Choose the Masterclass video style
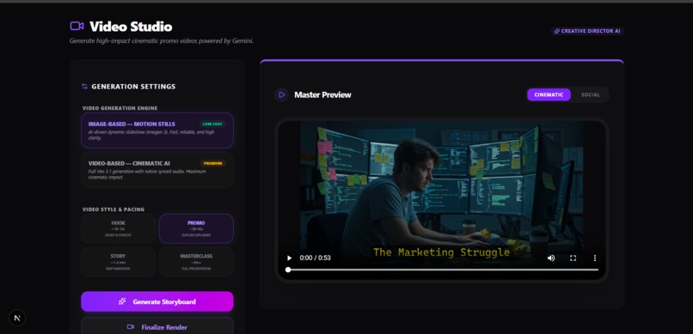Viewport: 693px width, 334px height. [x=196, y=262]
